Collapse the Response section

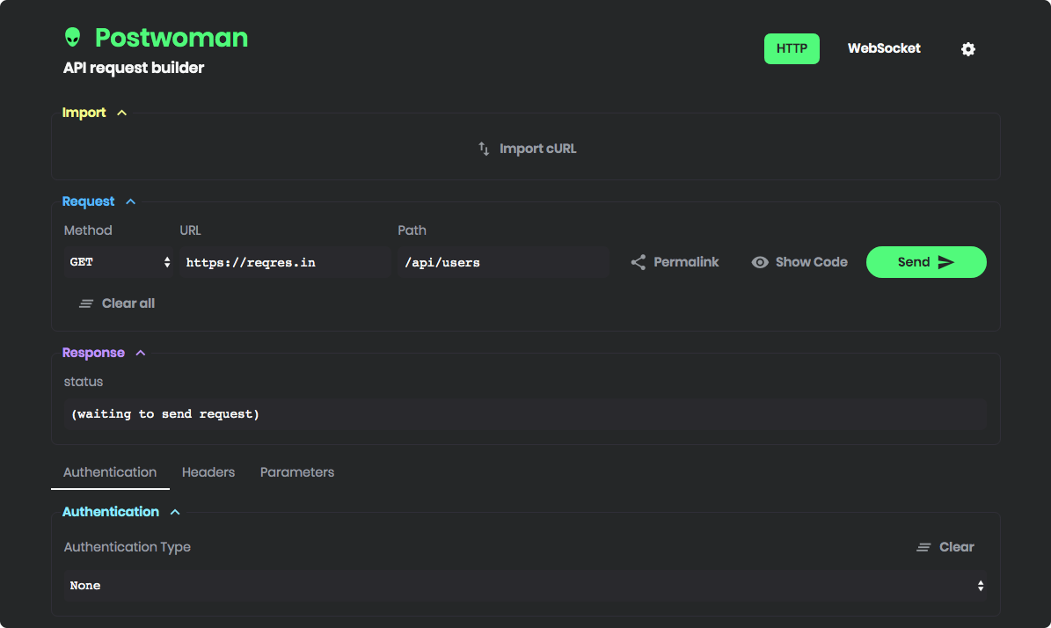tap(141, 353)
